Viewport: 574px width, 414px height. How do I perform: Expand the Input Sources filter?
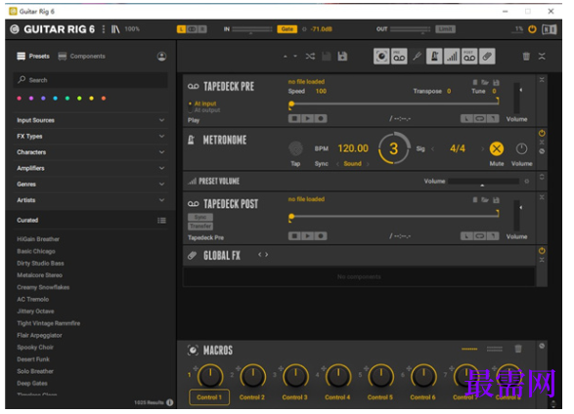point(90,120)
